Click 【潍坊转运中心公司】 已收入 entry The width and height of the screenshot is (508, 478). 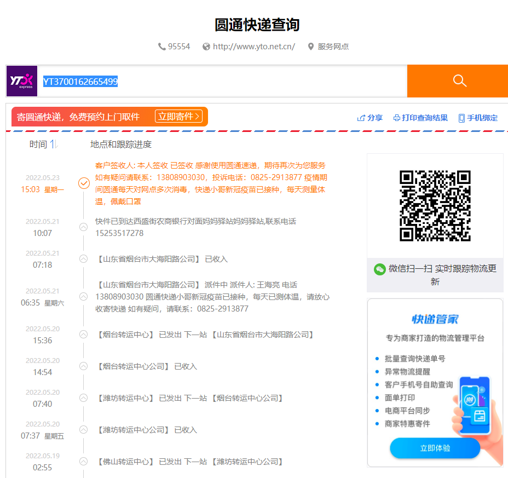[x=146, y=430]
